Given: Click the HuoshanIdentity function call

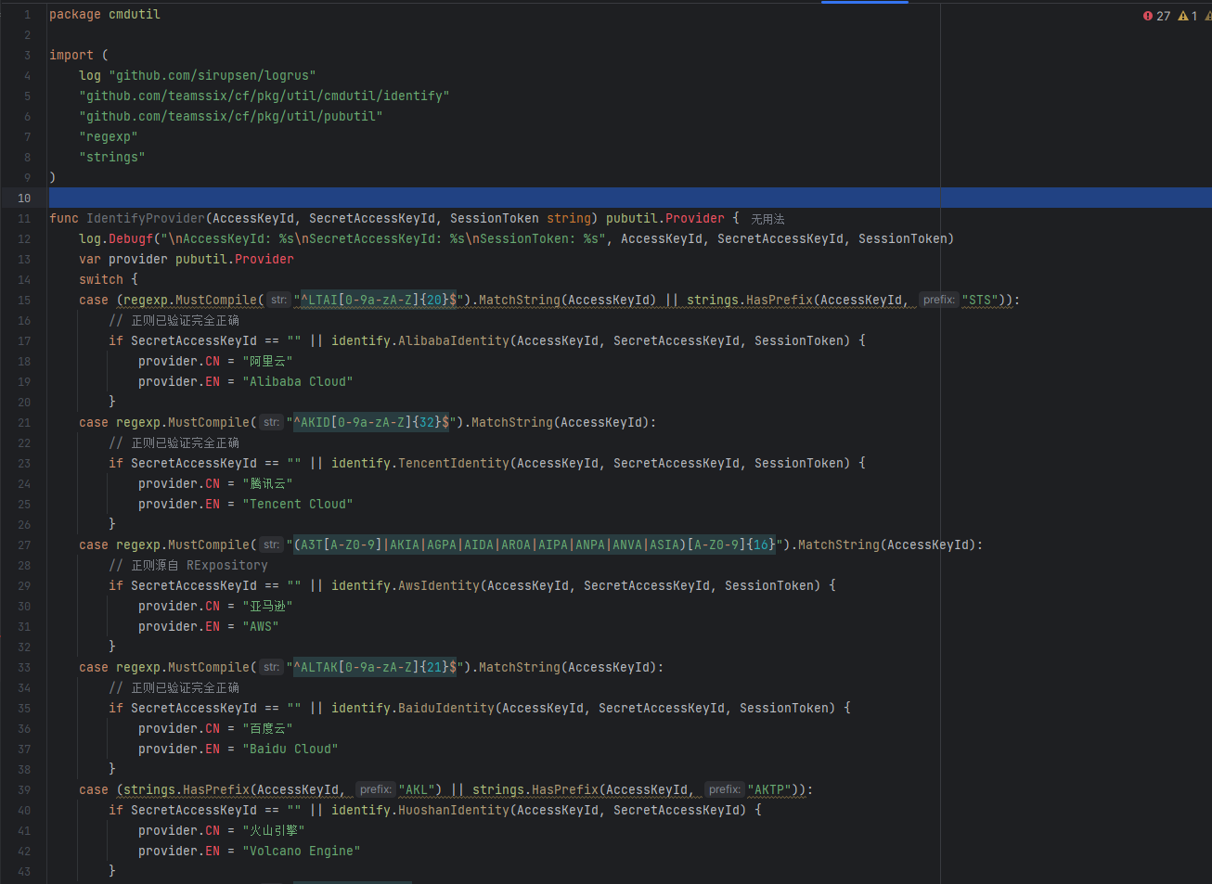Looking at the screenshot, I should click(x=454, y=810).
